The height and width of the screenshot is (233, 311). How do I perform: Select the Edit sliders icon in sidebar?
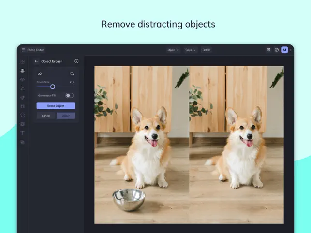(23, 71)
